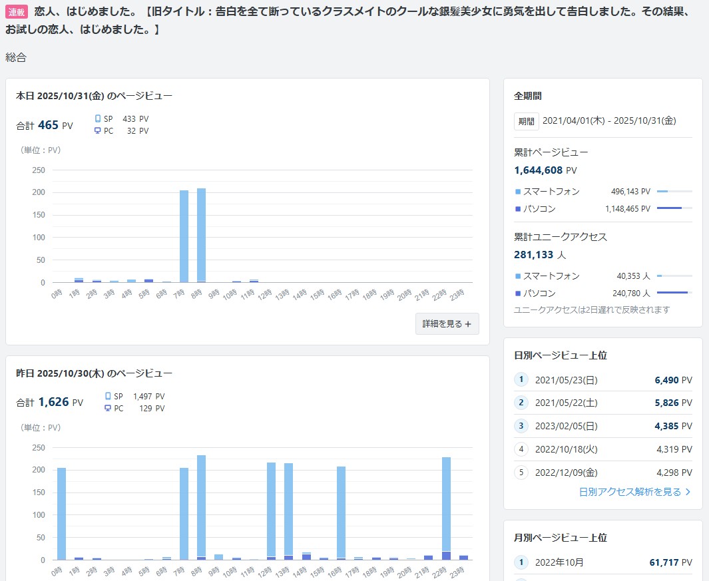The height and width of the screenshot is (581, 709).
Task: Click the 昨日 2025/10/30(木) のページビュー heading
Action: [x=94, y=373]
